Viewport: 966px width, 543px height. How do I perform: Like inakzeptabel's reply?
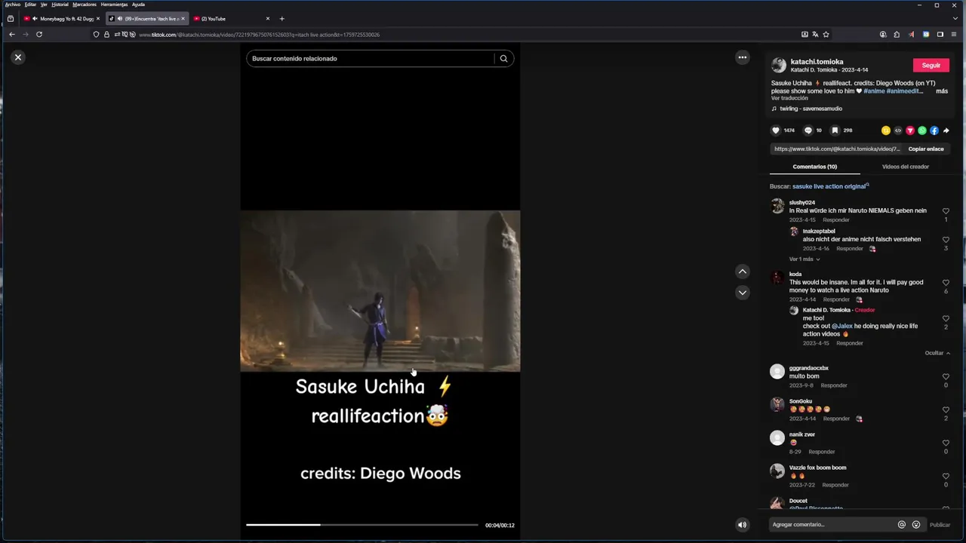click(946, 240)
